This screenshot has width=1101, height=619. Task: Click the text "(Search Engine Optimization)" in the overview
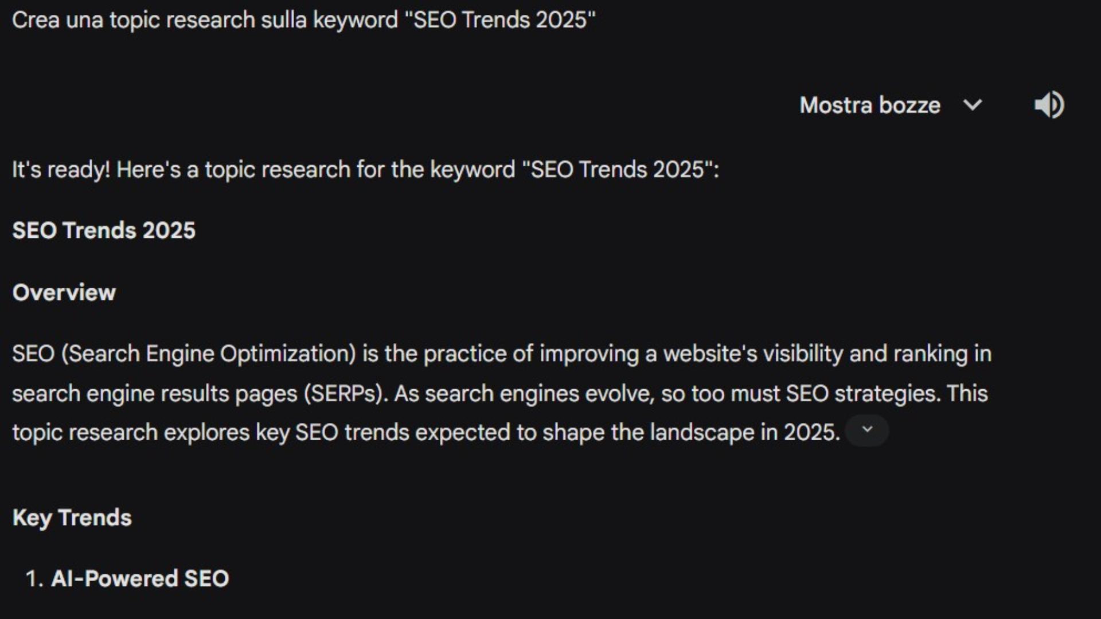(209, 354)
